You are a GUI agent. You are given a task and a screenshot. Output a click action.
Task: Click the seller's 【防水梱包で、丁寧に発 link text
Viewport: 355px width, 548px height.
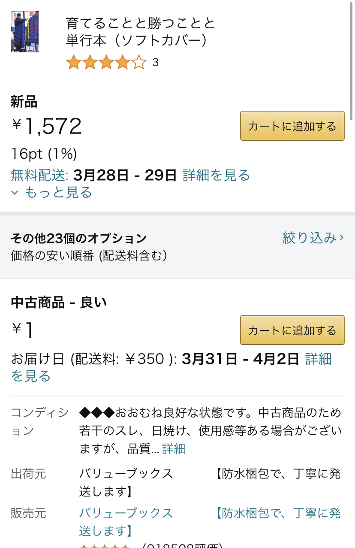point(278,513)
